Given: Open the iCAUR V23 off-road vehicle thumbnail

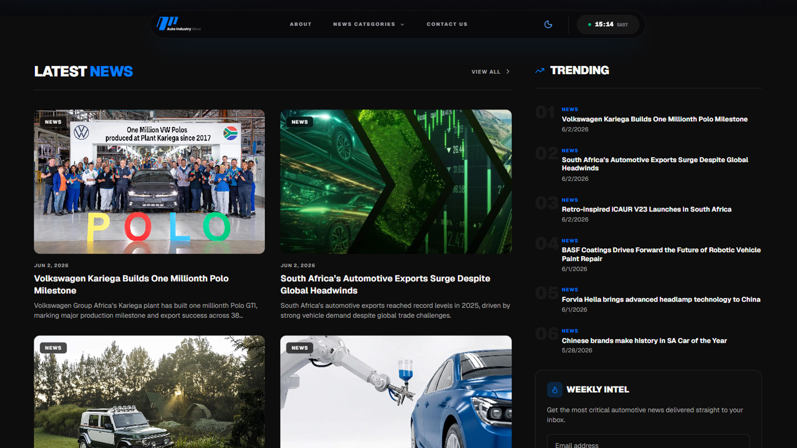Looking at the screenshot, I should (149, 392).
